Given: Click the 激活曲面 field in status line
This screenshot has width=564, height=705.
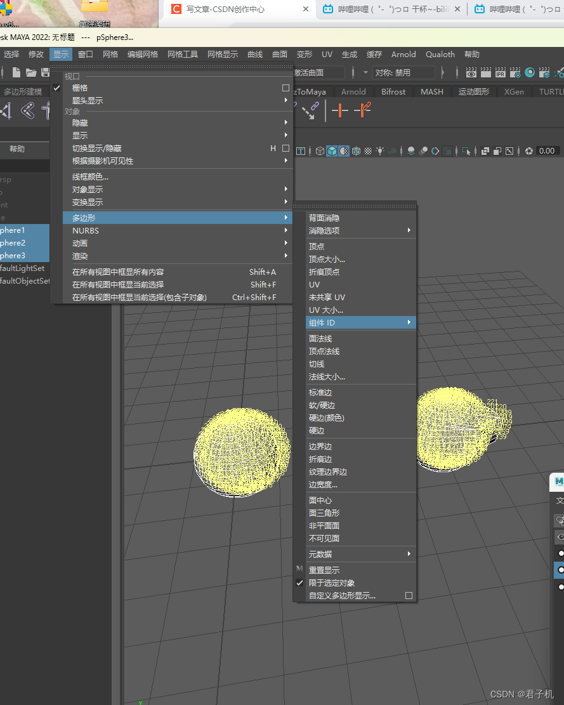Looking at the screenshot, I should (319, 72).
